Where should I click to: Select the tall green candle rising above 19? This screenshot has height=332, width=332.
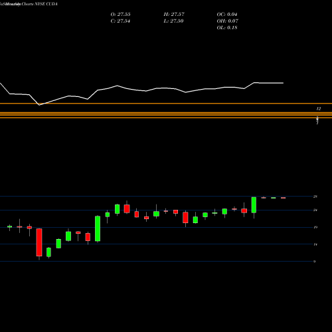click(98, 228)
